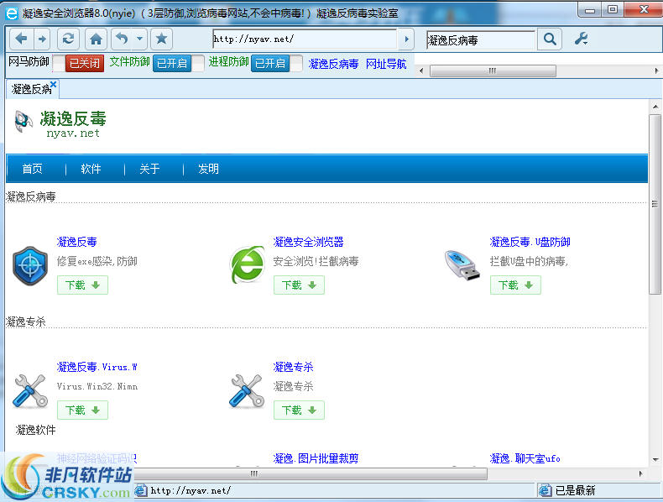Click the magnifier search button
This screenshot has width=663, height=502.
550,39
